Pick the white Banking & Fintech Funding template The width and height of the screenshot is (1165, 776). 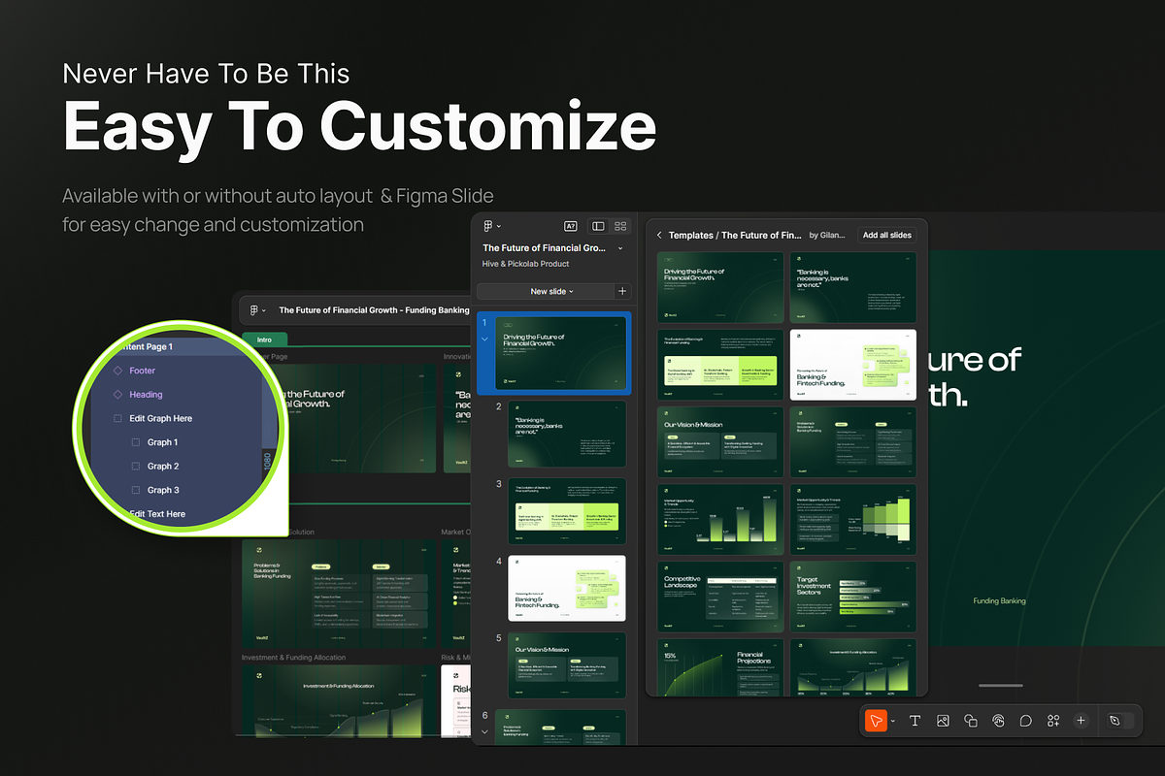tap(852, 365)
